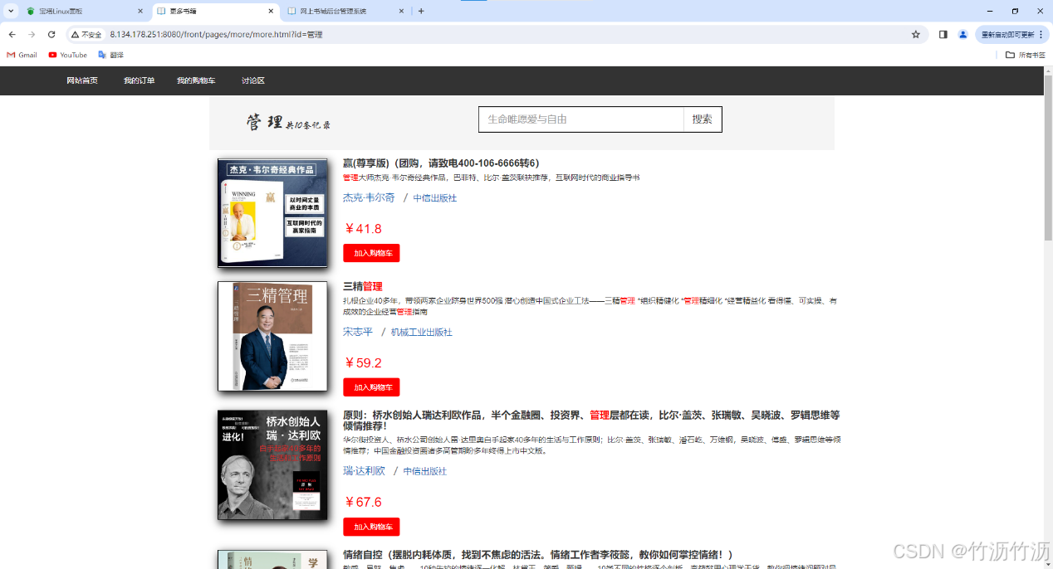This screenshot has height=569, width=1053.
Task: Go to 网站首页 in the navigation bar
Action: point(82,80)
